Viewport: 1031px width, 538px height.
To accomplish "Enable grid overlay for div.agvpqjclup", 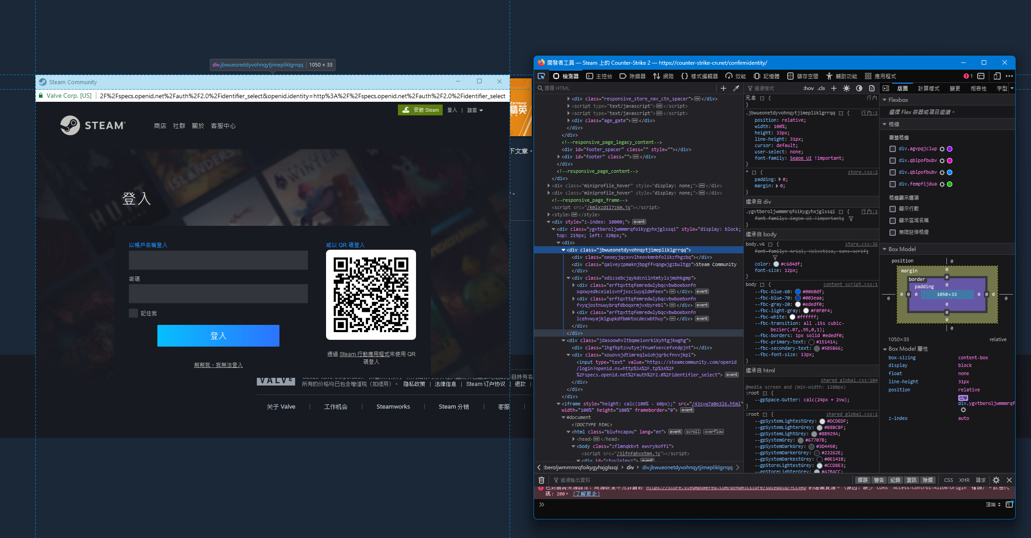I will click(893, 149).
